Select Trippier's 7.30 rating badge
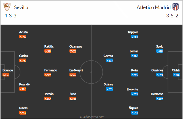 [134, 37]
